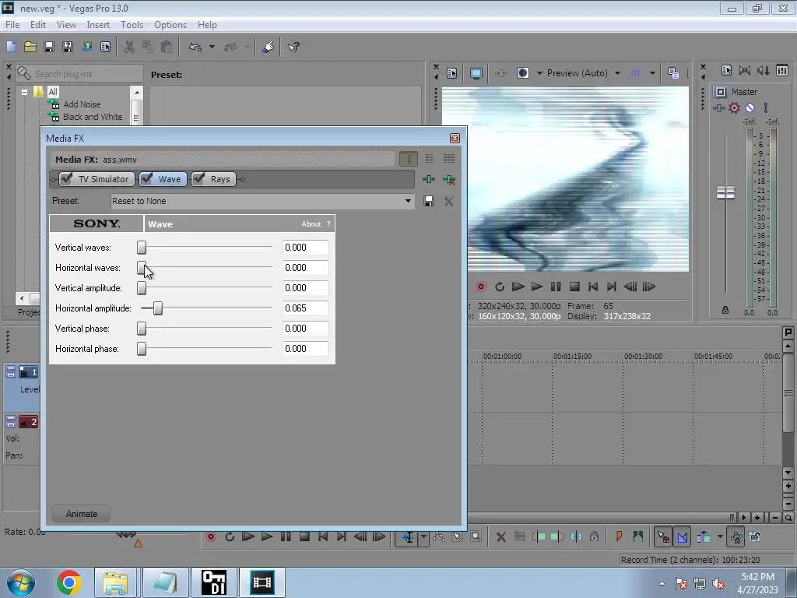
Task: Open the Overlays dropdown arrow
Action: tap(652, 73)
